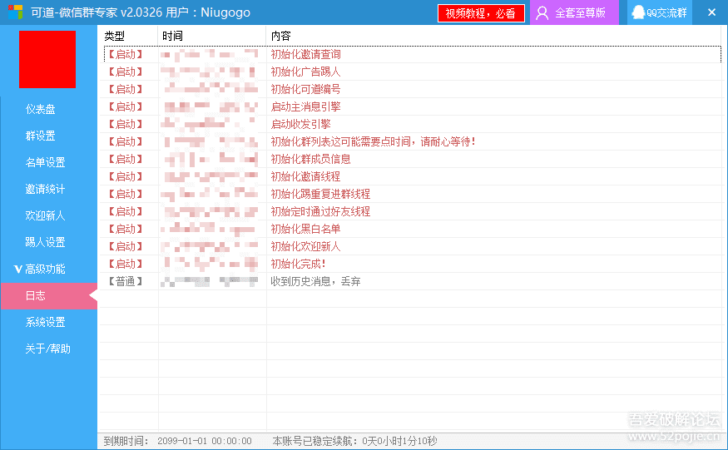Click the 时间 column header

pos(211,36)
